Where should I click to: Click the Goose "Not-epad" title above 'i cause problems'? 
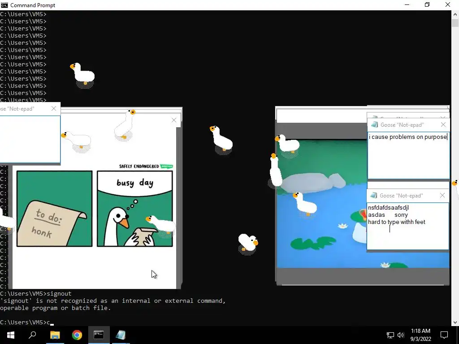click(x=402, y=125)
